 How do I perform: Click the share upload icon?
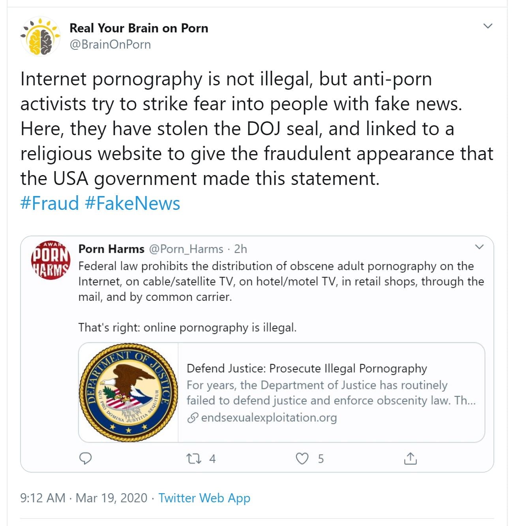(410, 458)
